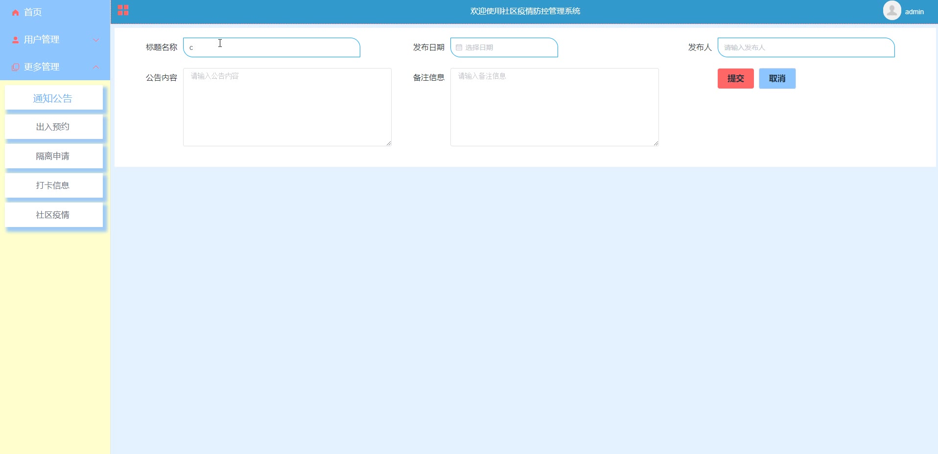Focus the 发布人 input field

tap(806, 47)
